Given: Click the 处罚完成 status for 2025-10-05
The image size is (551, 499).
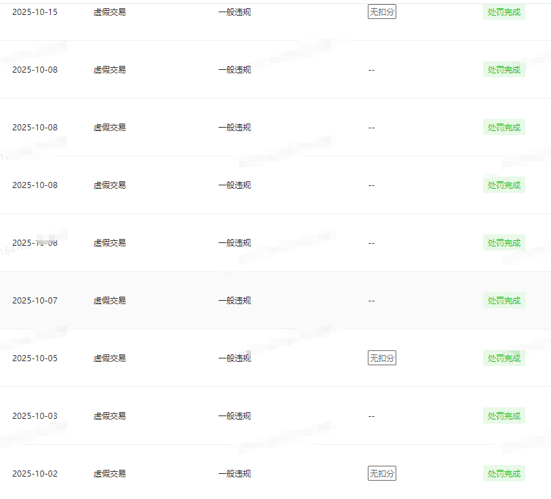Looking at the screenshot, I should pos(504,358).
